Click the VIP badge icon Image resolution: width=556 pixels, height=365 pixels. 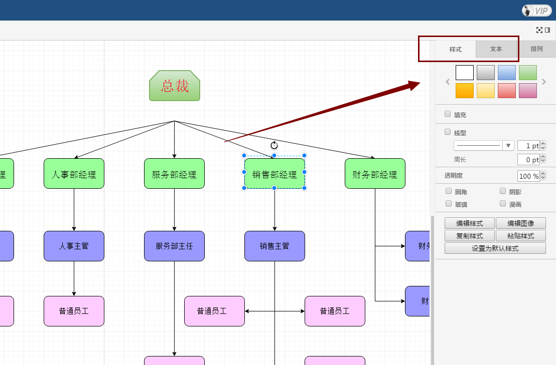click(536, 11)
